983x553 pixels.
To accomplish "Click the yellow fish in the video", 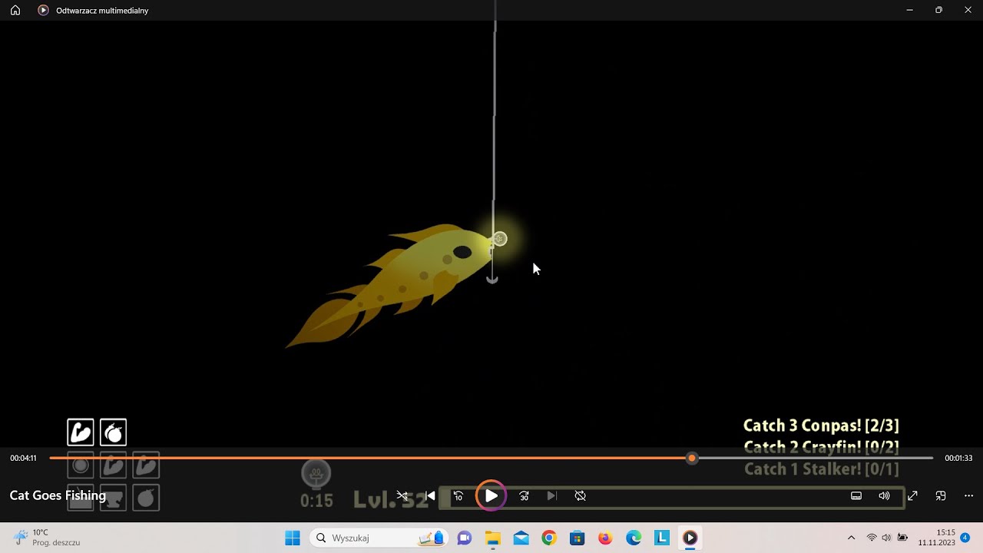I will coord(389,284).
